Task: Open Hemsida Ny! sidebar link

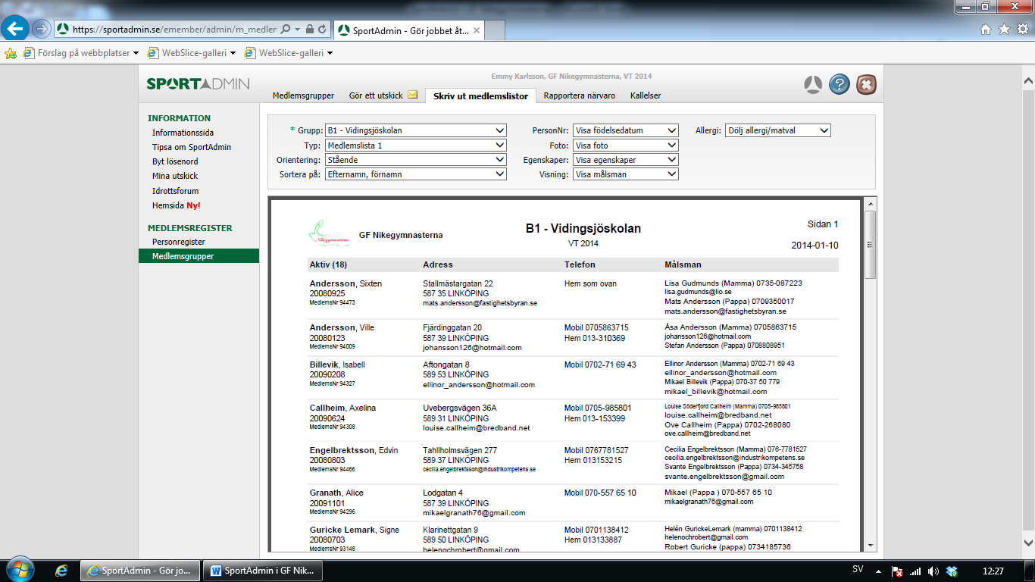Action: 176,205
